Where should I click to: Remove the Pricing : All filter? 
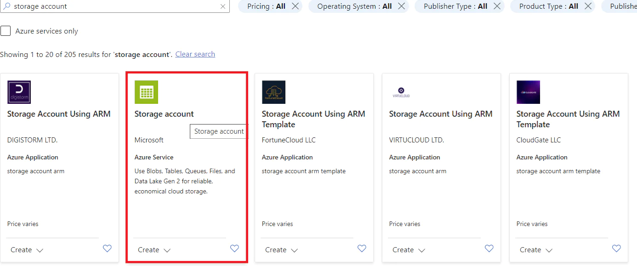(296, 6)
